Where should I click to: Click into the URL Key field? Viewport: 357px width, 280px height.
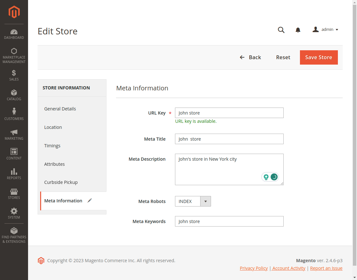point(229,113)
